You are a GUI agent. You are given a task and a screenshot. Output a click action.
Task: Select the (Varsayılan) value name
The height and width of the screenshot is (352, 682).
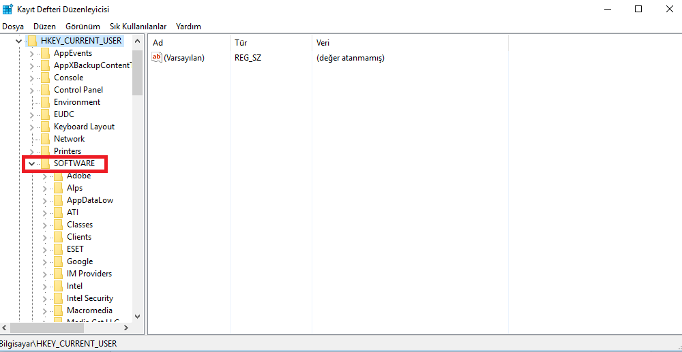pyautogui.click(x=184, y=57)
